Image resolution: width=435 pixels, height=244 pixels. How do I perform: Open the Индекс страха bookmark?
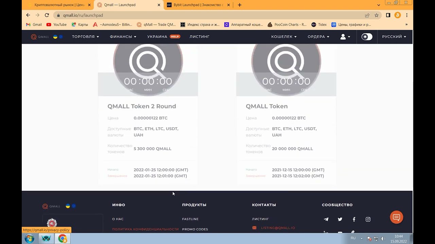(x=200, y=25)
